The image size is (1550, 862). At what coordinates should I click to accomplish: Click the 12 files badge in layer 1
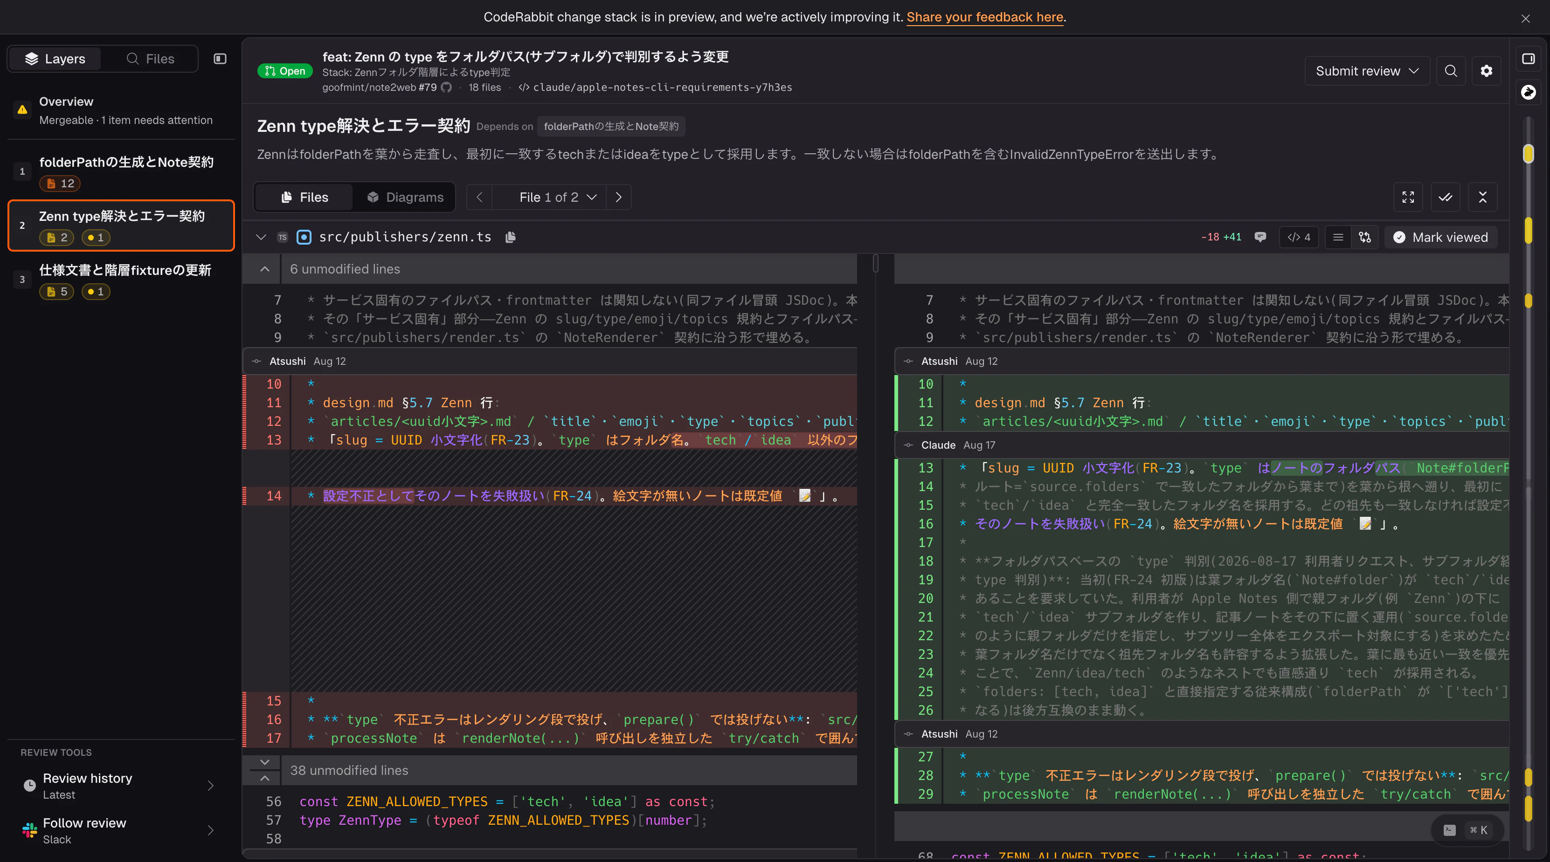point(60,183)
